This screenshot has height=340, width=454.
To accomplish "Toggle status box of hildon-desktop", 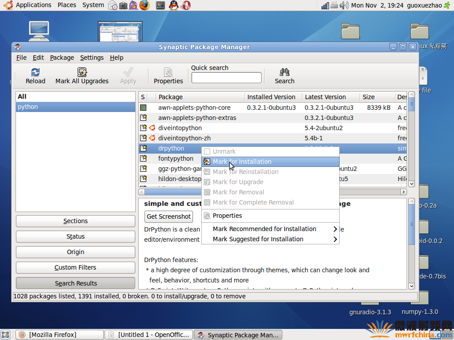I will point(143,178).
